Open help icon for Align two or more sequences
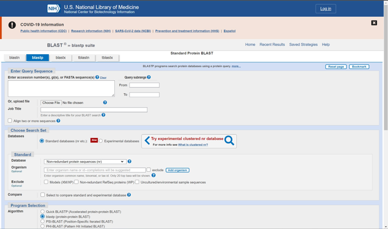This screenshot has height=229, width=388. click(58, 121)
